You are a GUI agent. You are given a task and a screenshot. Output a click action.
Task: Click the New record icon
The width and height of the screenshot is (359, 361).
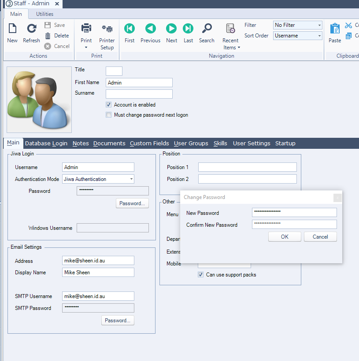(12, 29)
